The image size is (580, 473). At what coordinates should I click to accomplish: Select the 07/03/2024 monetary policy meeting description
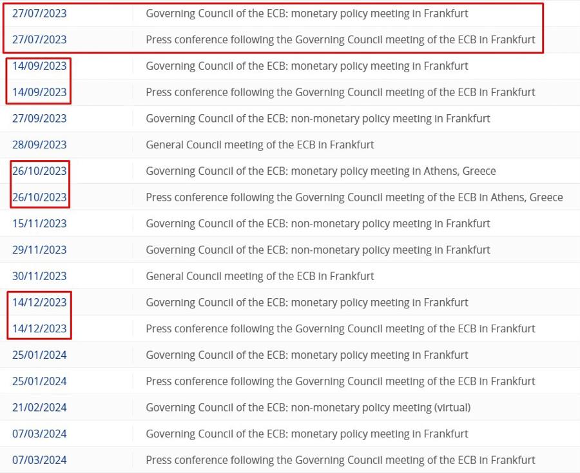tap(307, 434)
